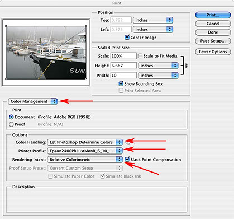Select the Proof print option

click(11, 124)
